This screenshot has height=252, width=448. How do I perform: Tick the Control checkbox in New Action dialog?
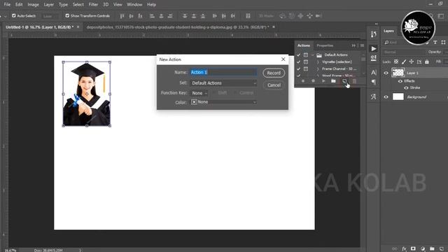click(236, 93)
